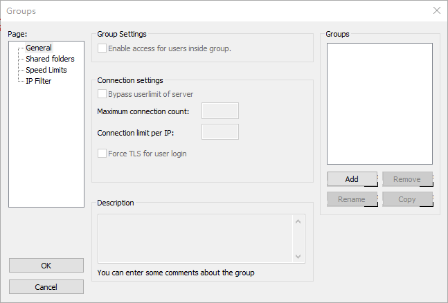Click the Description scrollbar up arrow

pos(298,221)
